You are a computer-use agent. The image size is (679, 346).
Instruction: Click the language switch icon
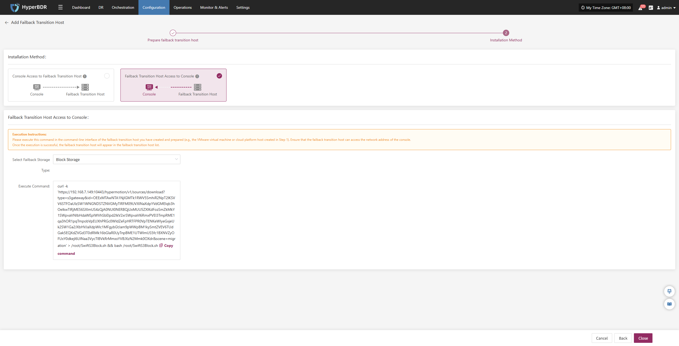point(651,8)
